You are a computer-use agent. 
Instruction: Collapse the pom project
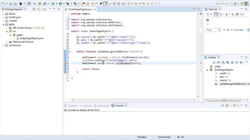coord(3,24)
